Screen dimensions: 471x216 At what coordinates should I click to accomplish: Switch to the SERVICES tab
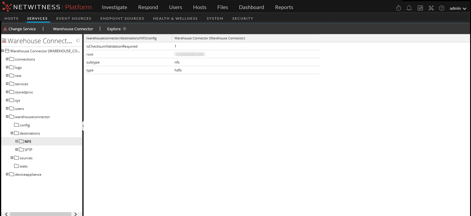click(x=37, y=18)
